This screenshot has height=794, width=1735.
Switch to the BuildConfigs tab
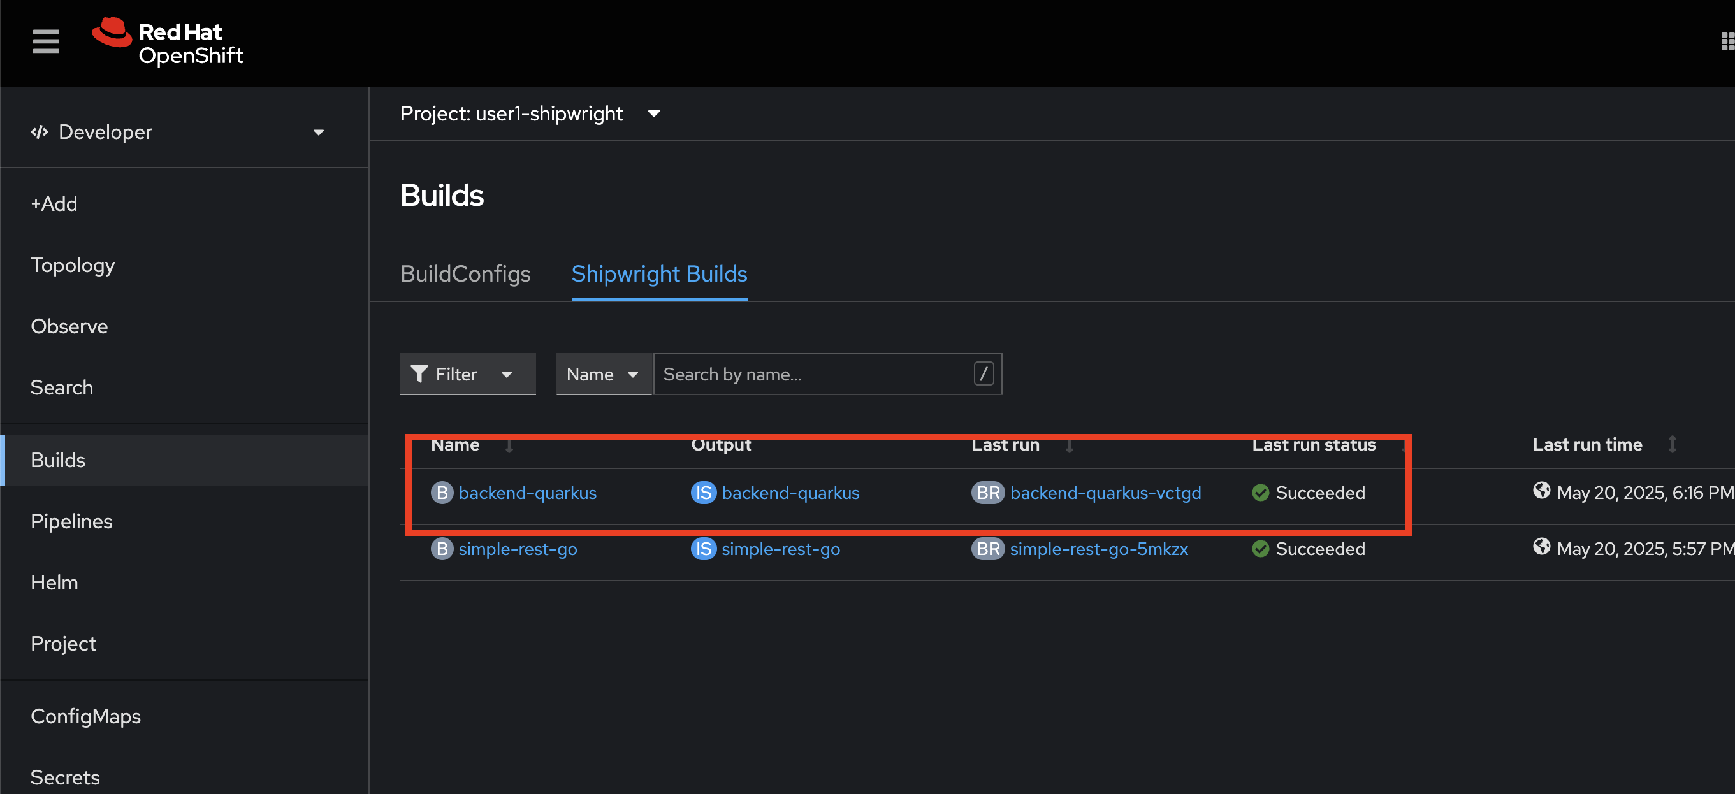pyautogui.click(x=465, y=274)
